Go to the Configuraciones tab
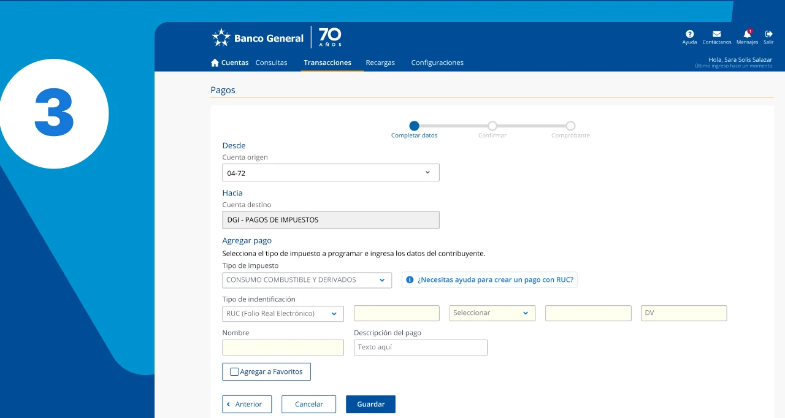The height and width of the screenshot is (418, 785). [x=437, y=63]
